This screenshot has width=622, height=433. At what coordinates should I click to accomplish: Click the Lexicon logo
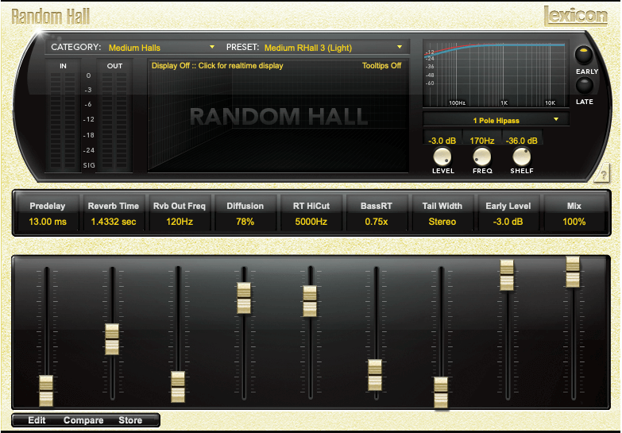click(x=575, y=16)
